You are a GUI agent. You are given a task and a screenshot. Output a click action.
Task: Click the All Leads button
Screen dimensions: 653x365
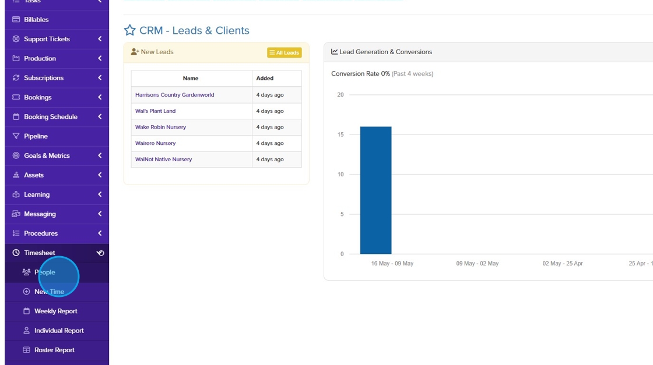point(285,52)
